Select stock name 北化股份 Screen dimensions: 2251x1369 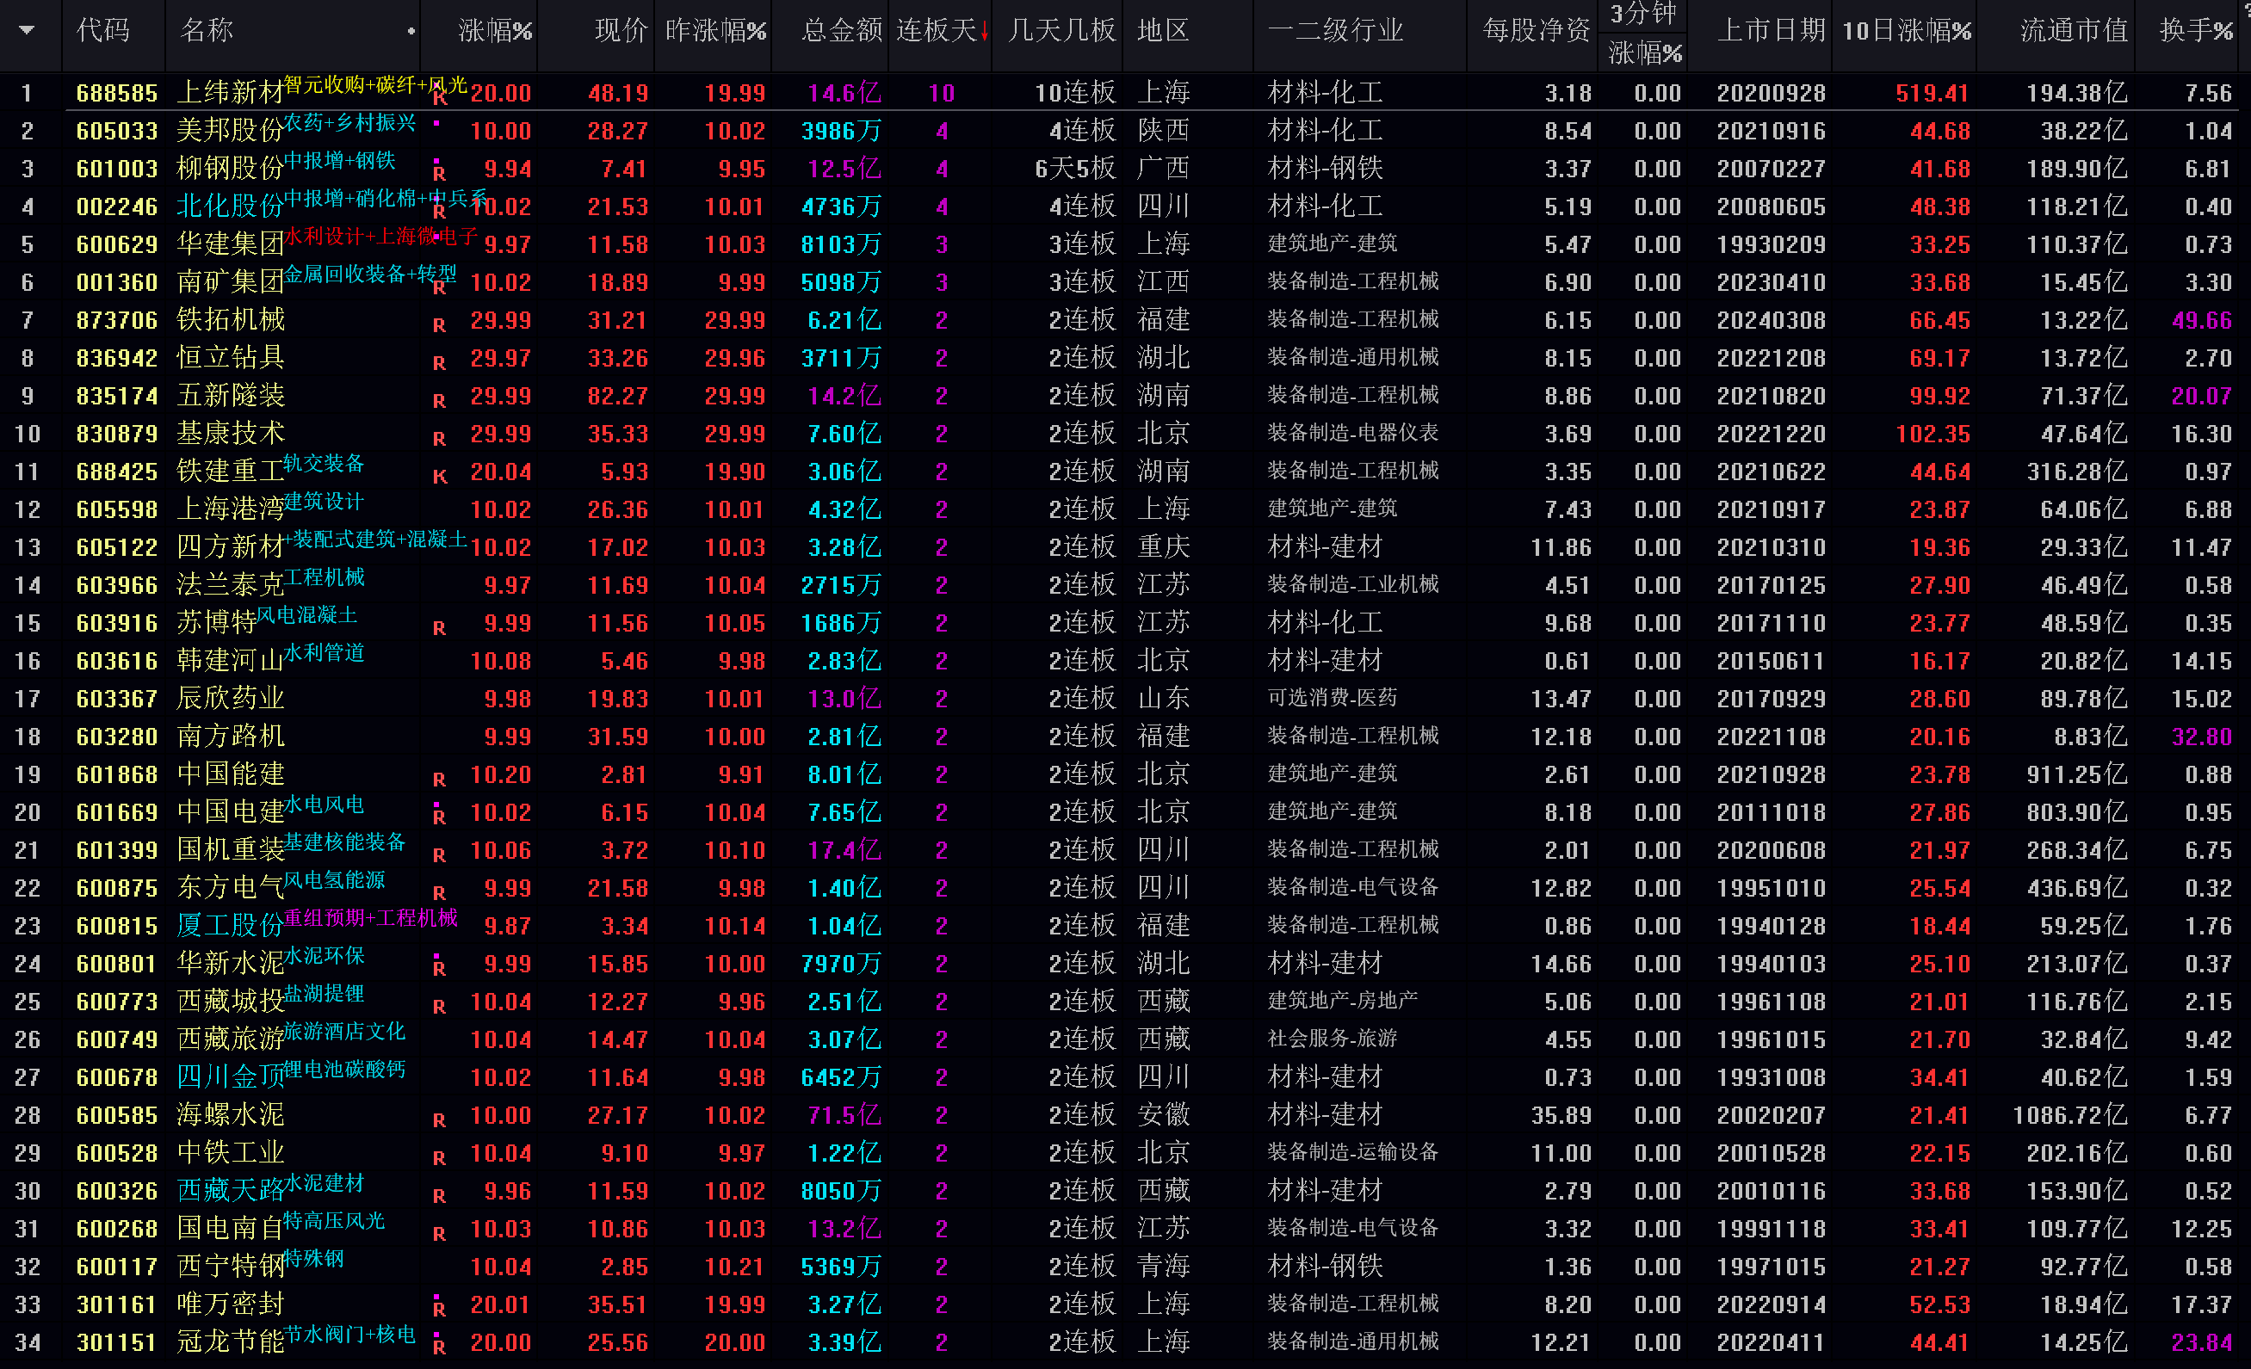tap(230, 207)
